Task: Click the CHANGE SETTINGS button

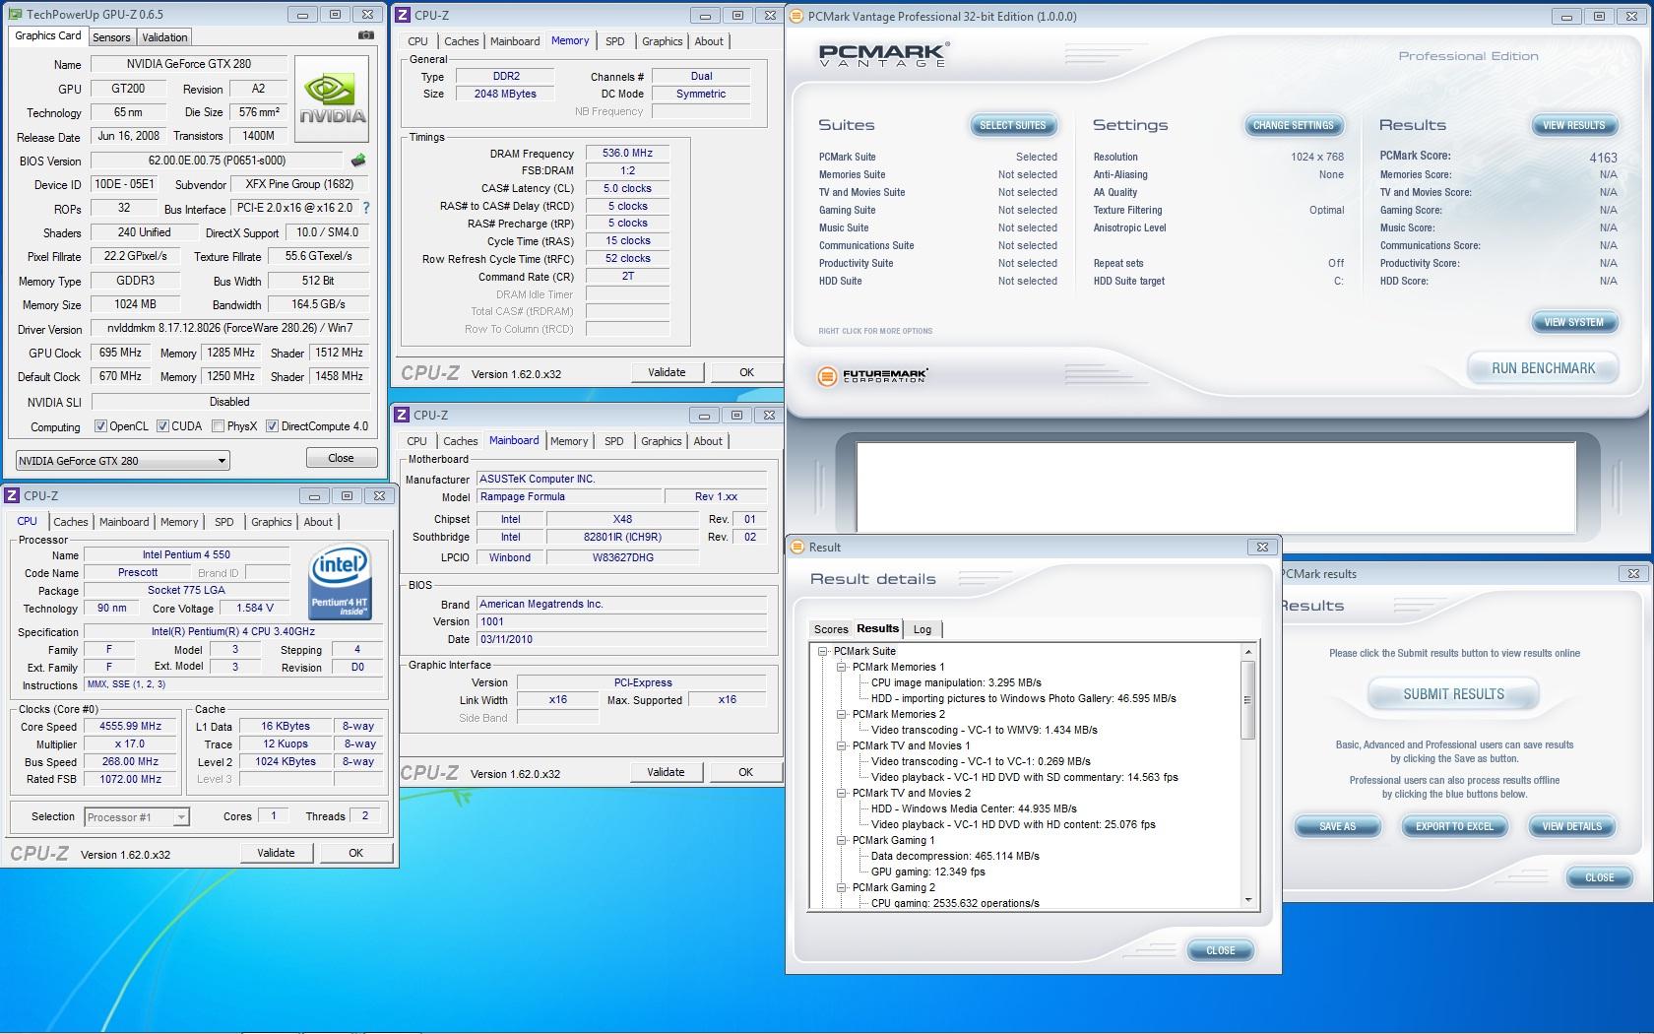Action: tap(1294, 125)
